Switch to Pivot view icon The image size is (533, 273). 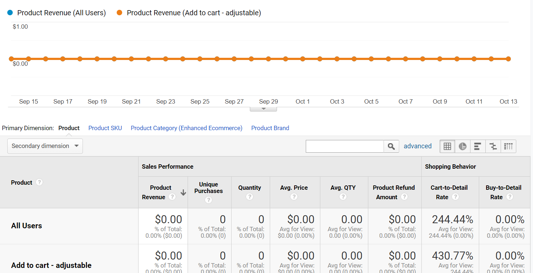click(x=508, y=146)
